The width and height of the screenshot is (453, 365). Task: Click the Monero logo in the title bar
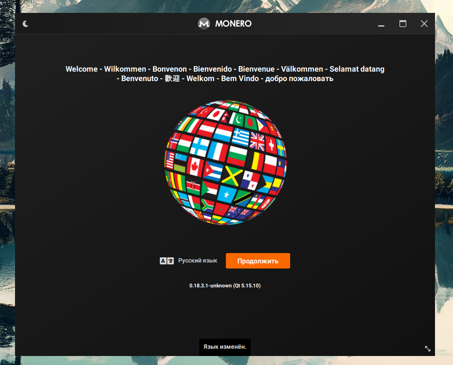tap(204, 24)
